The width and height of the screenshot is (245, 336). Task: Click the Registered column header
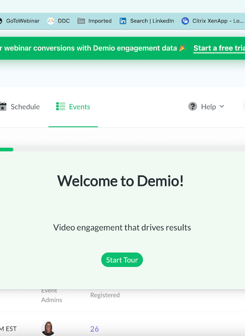pyautogui.click(x=105, y=295)
